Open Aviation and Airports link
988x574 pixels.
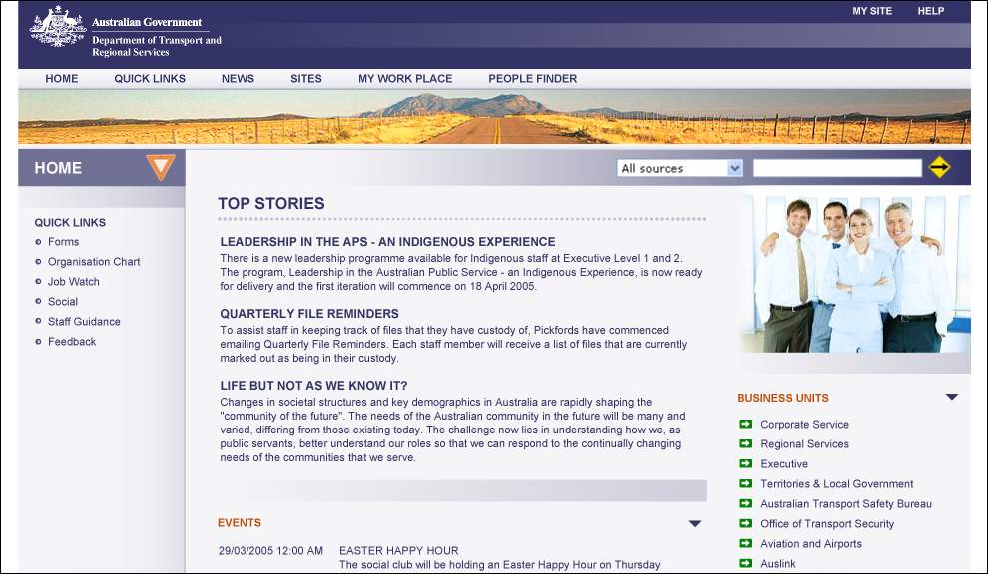[x=811, y=544]
